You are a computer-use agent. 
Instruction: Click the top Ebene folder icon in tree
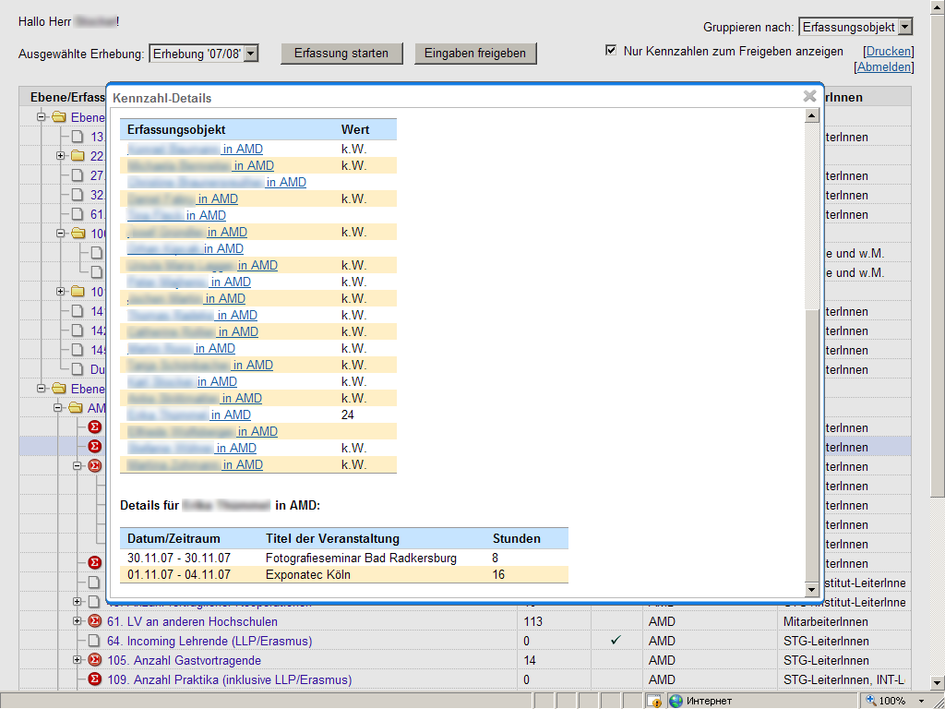pyautogui.click(x=59, y=117)
